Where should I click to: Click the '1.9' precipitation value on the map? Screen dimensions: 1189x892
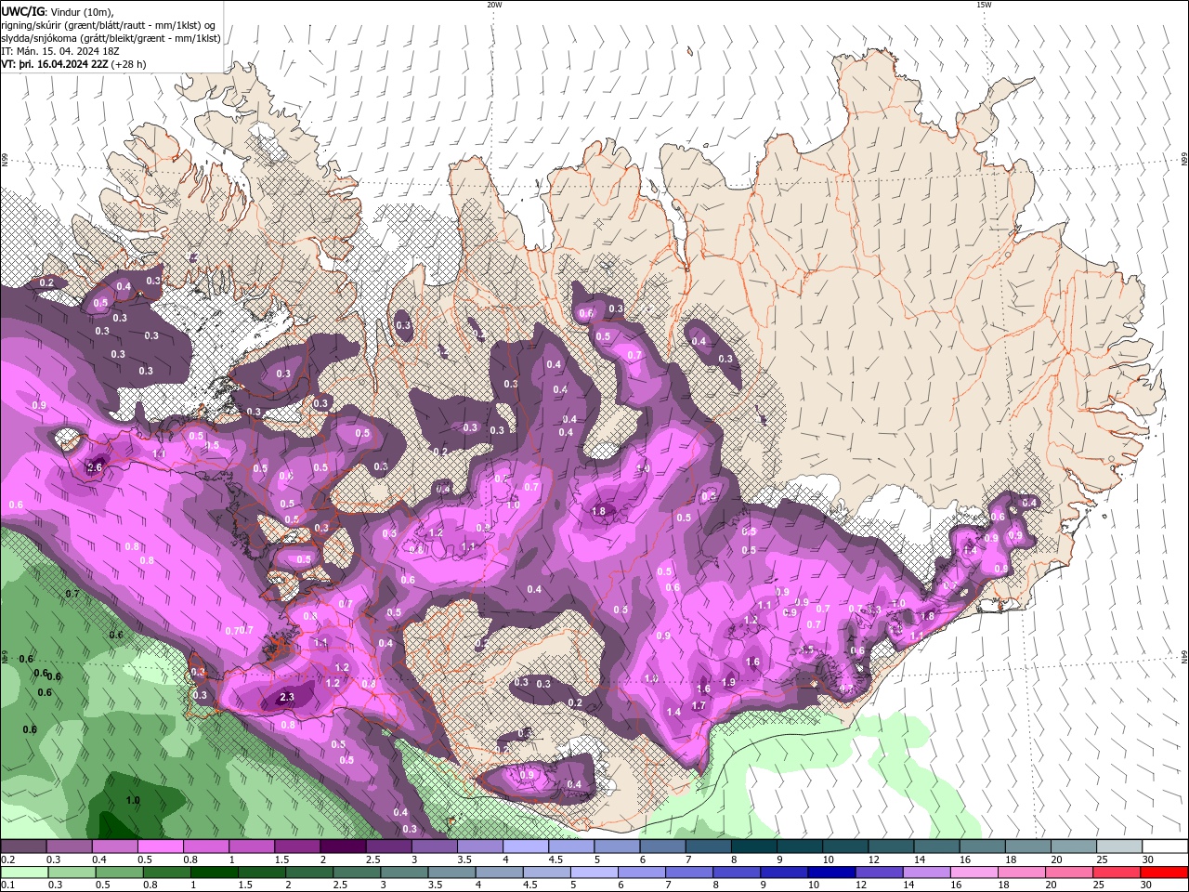pyautogui.click(x=728, y=682)
